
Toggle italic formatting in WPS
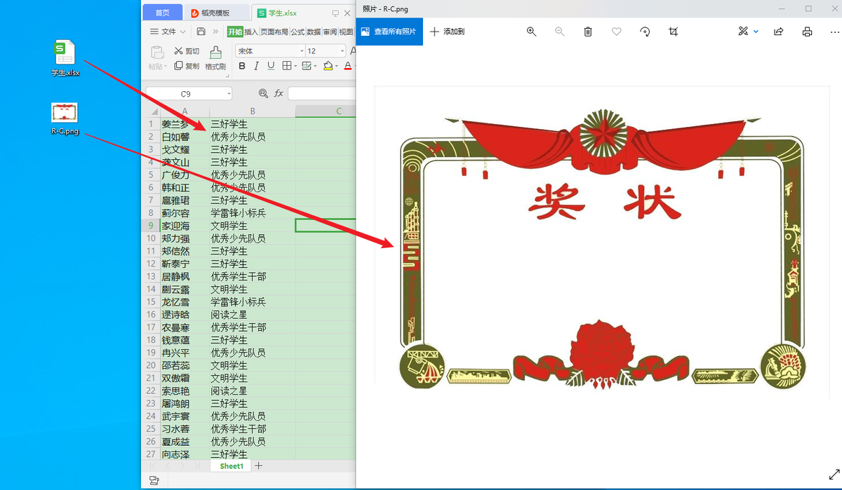coord(256,66)
